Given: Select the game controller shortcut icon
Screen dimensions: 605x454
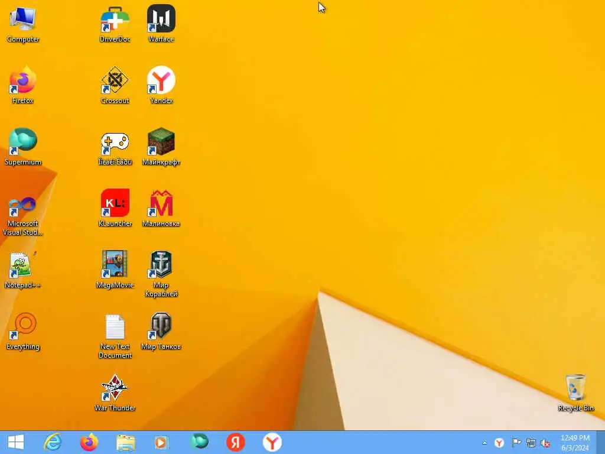Looking at the screenshot, I should coord(115,148).
